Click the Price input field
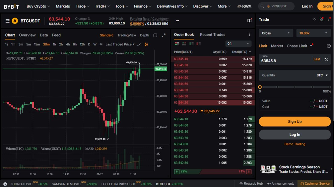This screenshot has width=334, height=187. tap(295, 59)
